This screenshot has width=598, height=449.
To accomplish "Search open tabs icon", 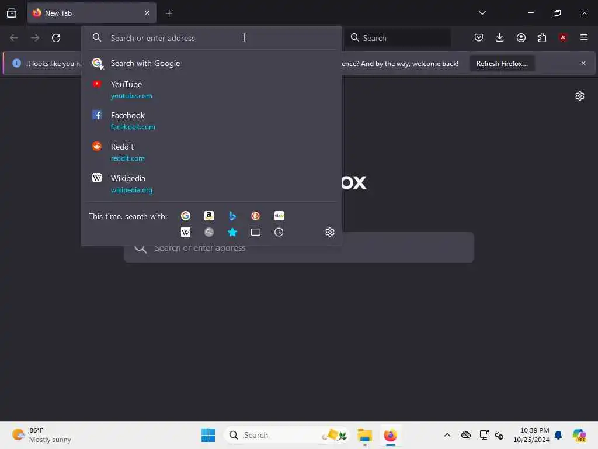I will pos(256,232).
